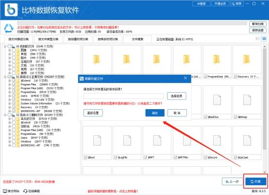This screenshot has height=195, width=269.
Task: Select the $Secure file icon
Action: [217, 140]
